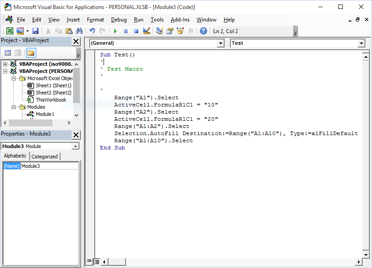Open the Test procedure dropdown
The width and height of the screenshot is (372, 268).
361,43
